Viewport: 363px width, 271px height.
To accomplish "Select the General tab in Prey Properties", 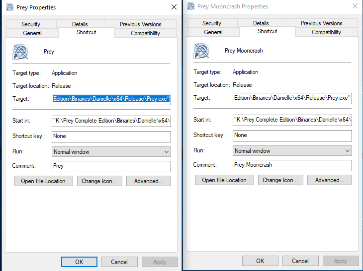I will (x=32, y=33).
